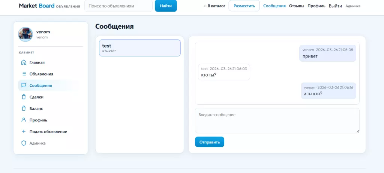Image resolution: width=384 pixels, height=173 pixels.
Task: Select the test conversation in the list
Action: pos(139,48)
